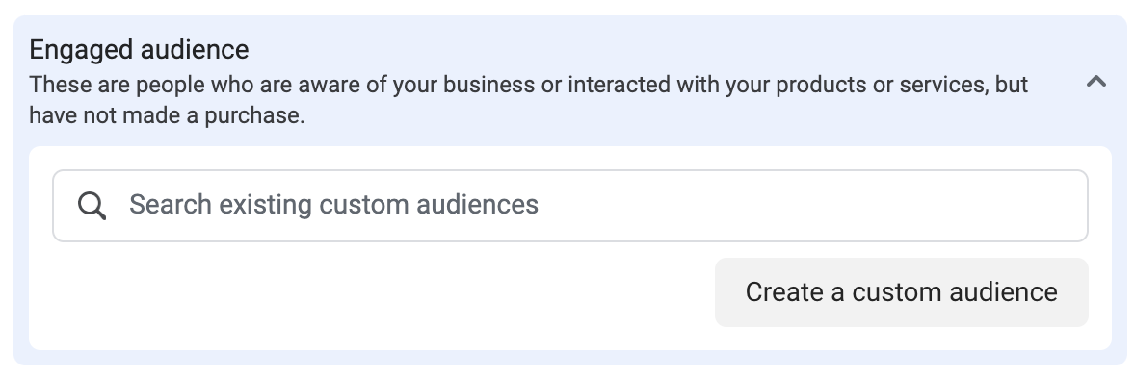Place cursor in custom audiences search box
The image size is (1135, 377).
tap(569, 206)
